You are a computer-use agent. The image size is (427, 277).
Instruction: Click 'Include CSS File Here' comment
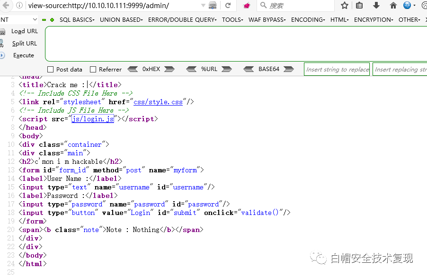(x=76, y=93)
